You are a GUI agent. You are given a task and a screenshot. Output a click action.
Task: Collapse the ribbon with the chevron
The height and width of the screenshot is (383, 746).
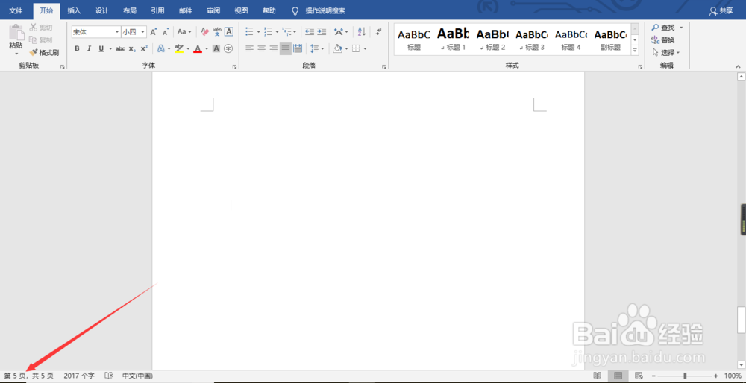[738, 67]
